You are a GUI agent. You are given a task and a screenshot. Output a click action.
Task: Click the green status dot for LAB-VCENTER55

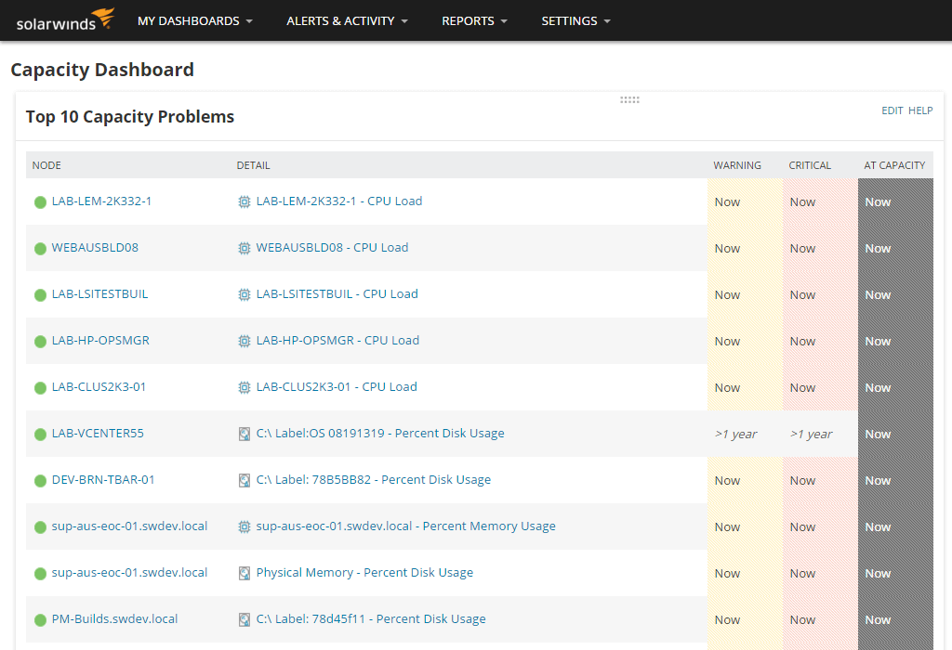(39, 434)
